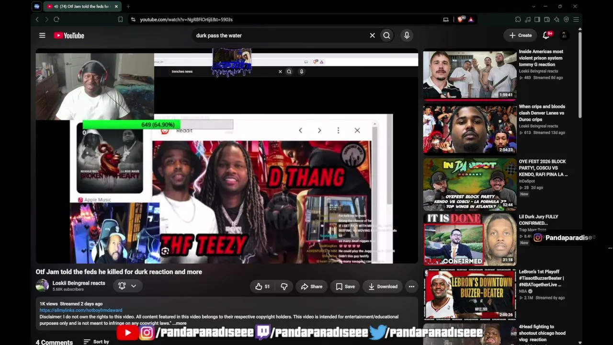Reload the current page
The image size is (613, 345).
[x=57, y=20]
